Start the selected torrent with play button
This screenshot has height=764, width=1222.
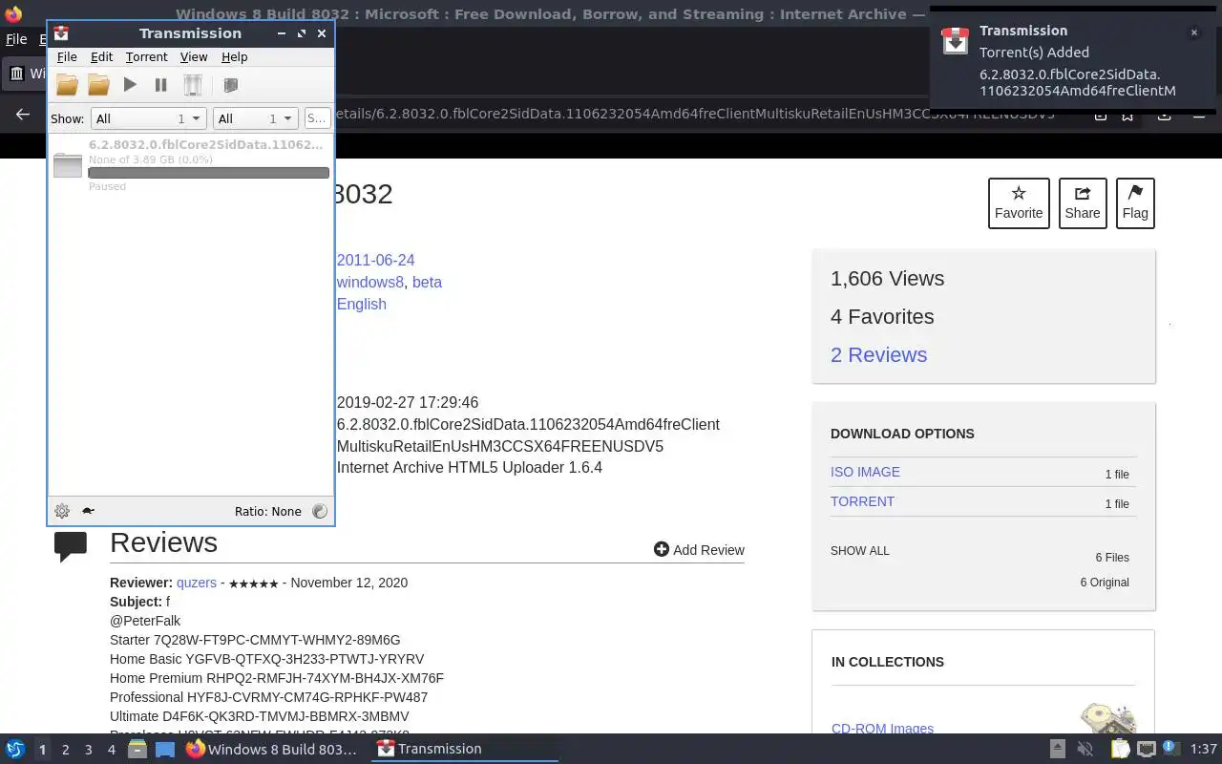(x=130, y=85)
